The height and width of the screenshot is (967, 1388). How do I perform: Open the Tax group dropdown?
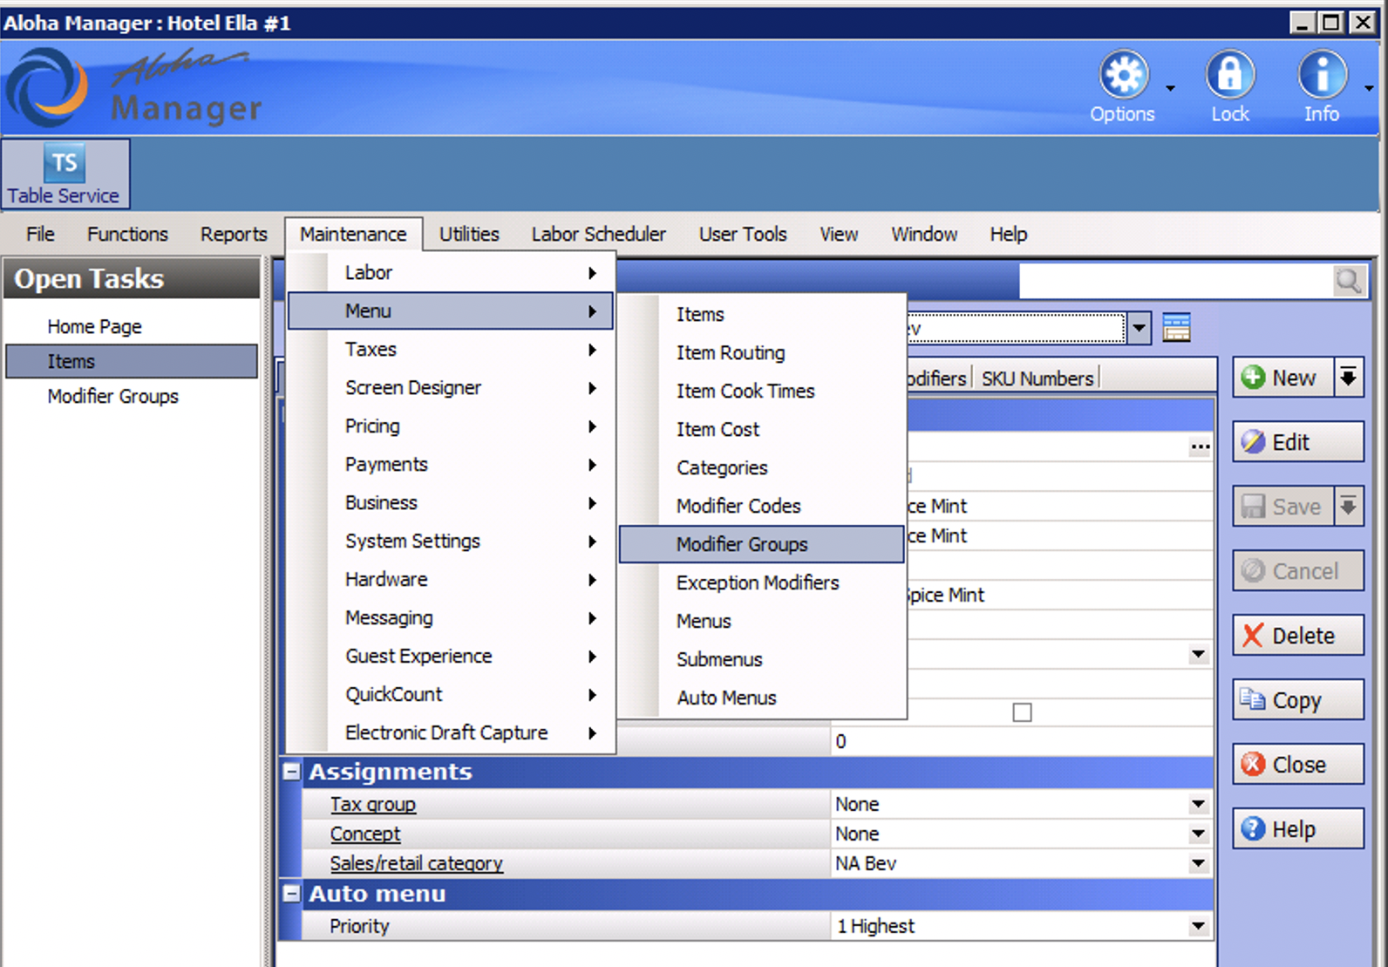1199,804
